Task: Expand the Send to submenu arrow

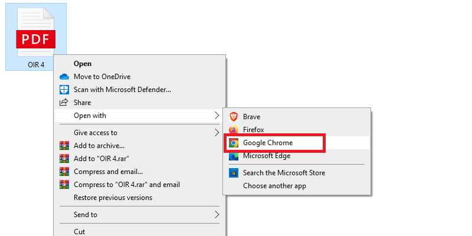Action: (217, 215)
